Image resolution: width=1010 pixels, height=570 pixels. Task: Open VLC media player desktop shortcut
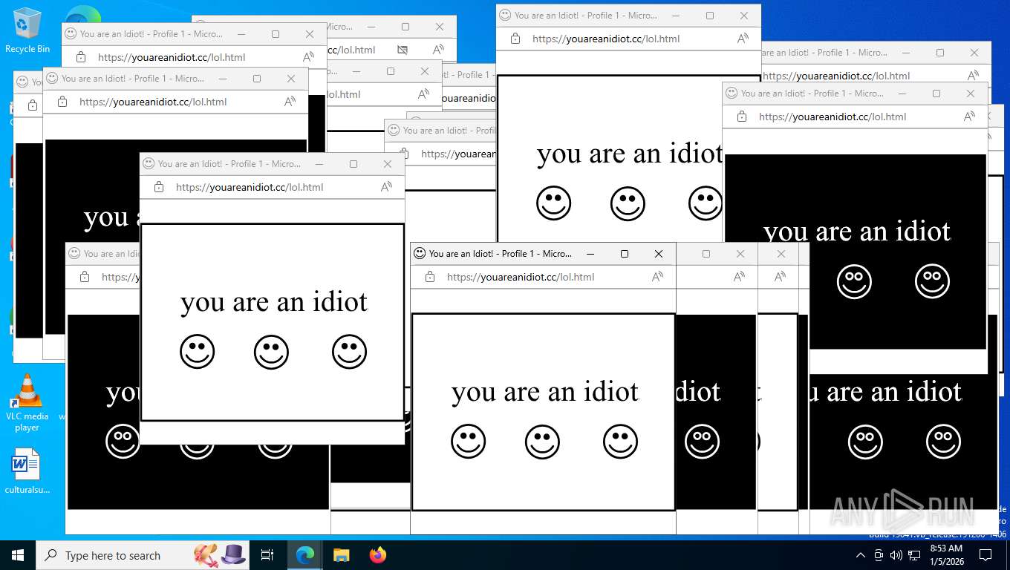[x=27, y=403]
